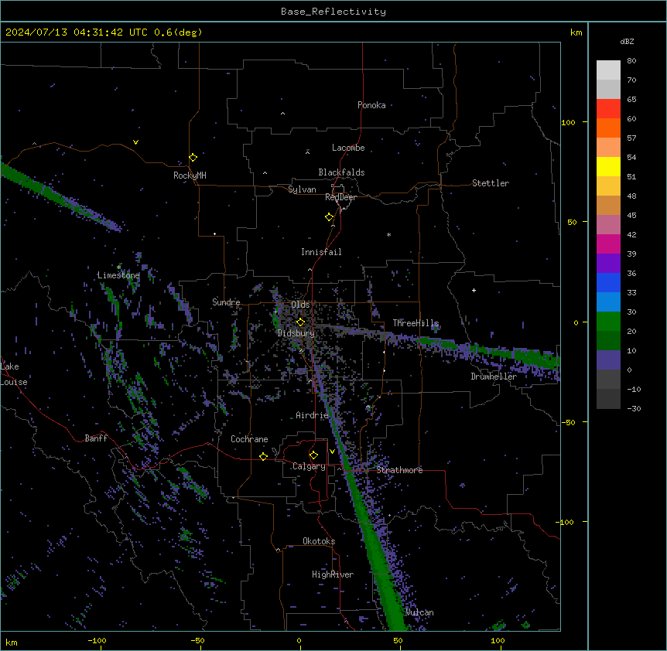Click the 50 tick label on bottom axis
The width and height of the screenshot is (667, 651).
pos(398,640)
